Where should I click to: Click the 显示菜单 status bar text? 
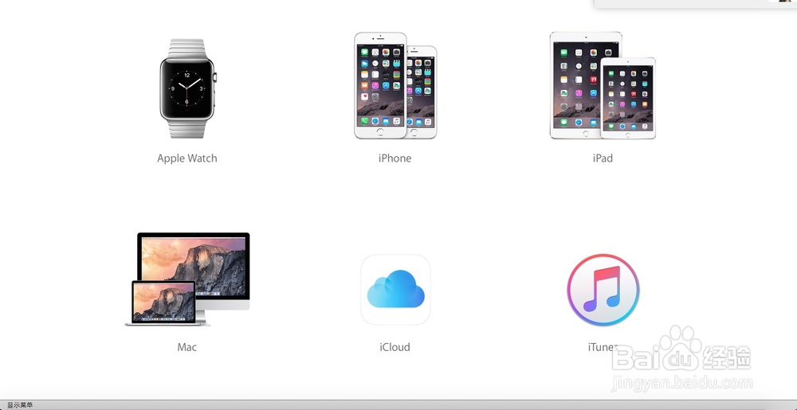[x=20, y=405]
